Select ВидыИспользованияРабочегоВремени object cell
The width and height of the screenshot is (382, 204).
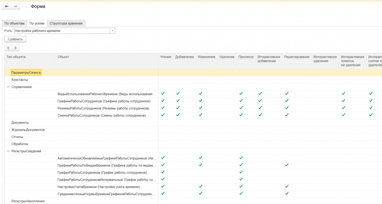click(106, 94)
